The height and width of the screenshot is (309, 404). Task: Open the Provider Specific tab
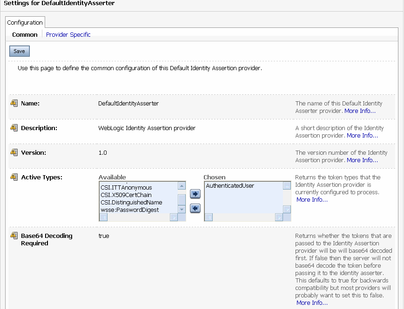pyautogui.click(x=68, y=34)
